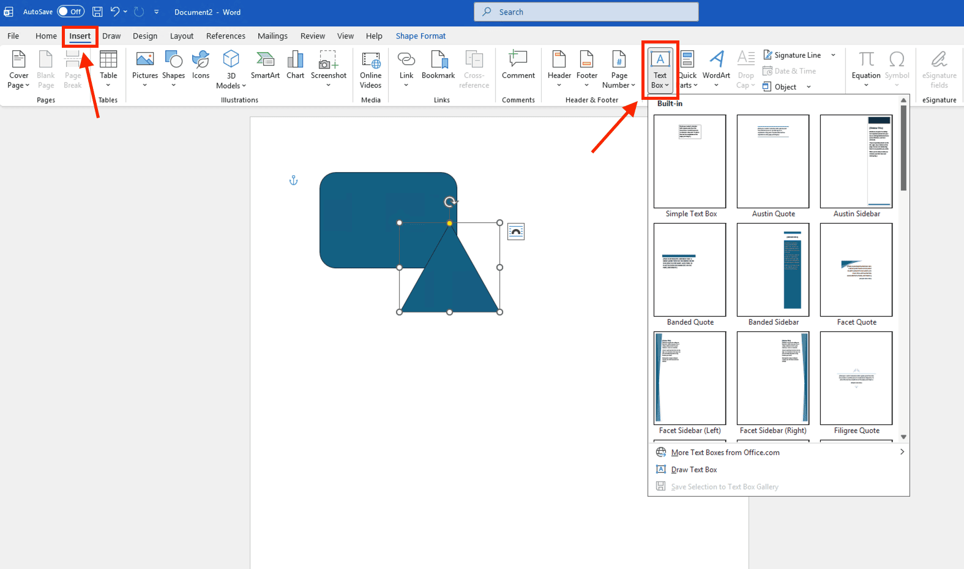Open More Text Boxes from Office.com
The height and width of the screenshot is (569, 964).
[x=779, y=453]
